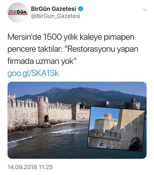Click the mountain peak behind the castle

point(55,89)
